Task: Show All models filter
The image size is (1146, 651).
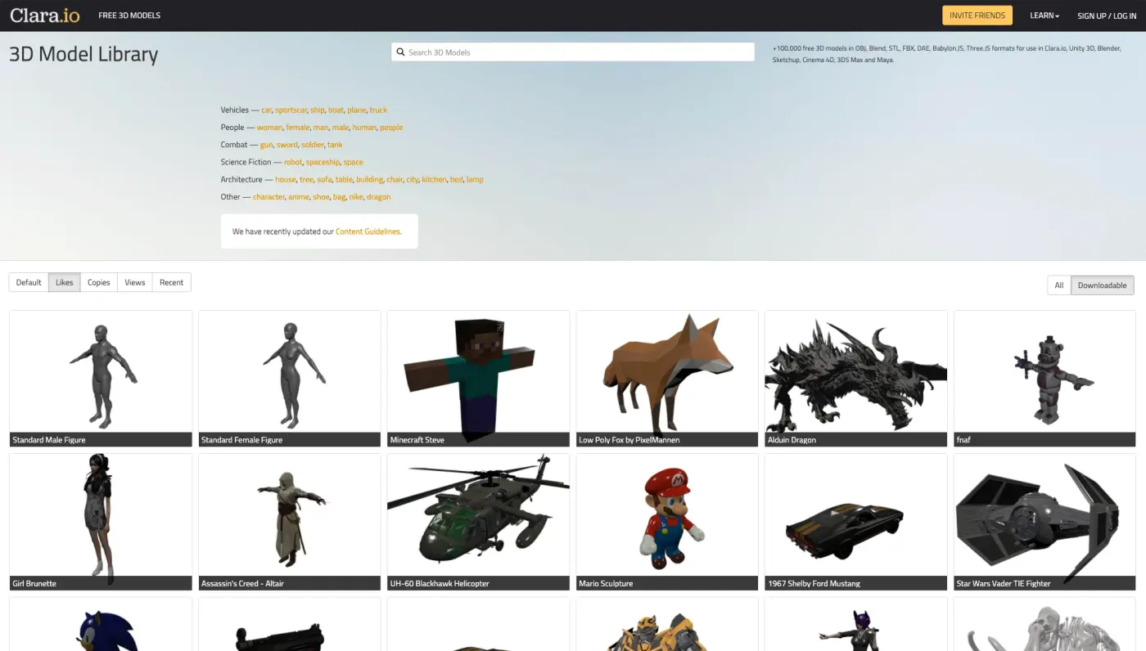Action: coord(1059,285)
